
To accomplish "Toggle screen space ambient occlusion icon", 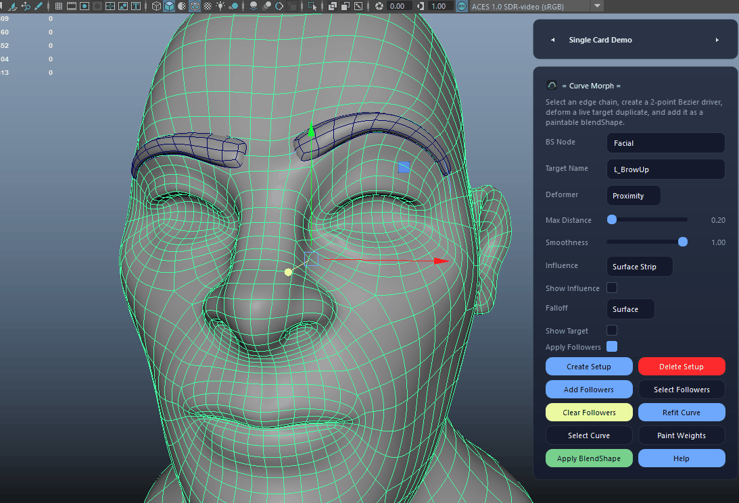I will [254, 7].
